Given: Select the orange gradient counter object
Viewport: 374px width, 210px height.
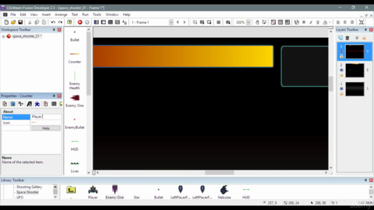Looking at the screenshot, I should pos(183,56).
